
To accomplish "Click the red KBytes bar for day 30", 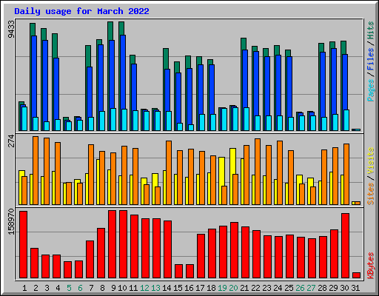I will [345, 246].
